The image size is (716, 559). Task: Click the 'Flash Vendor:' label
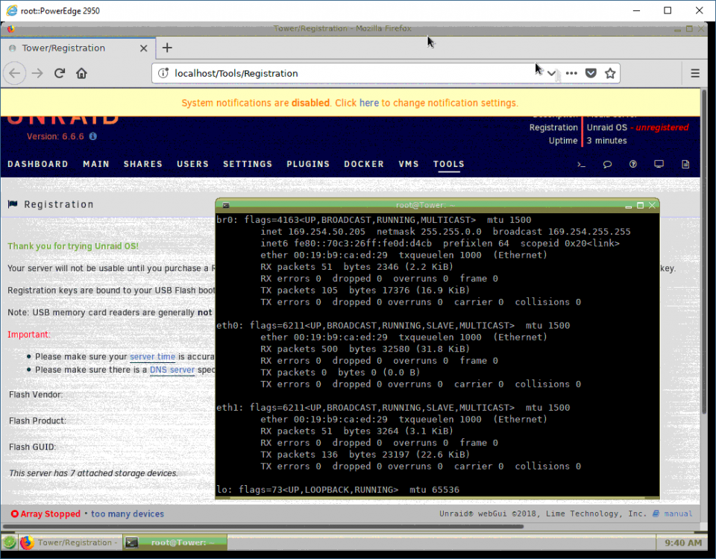pyautogui.click(x=36, y=394)
